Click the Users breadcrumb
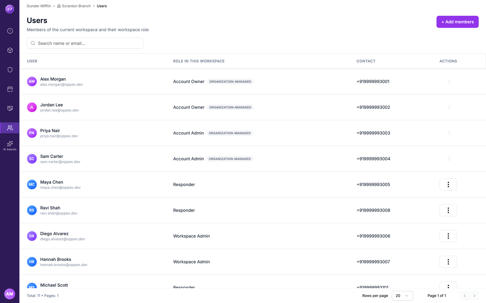Image resolution: width=486 pixels, height=303 pixels. coord(102,6)
